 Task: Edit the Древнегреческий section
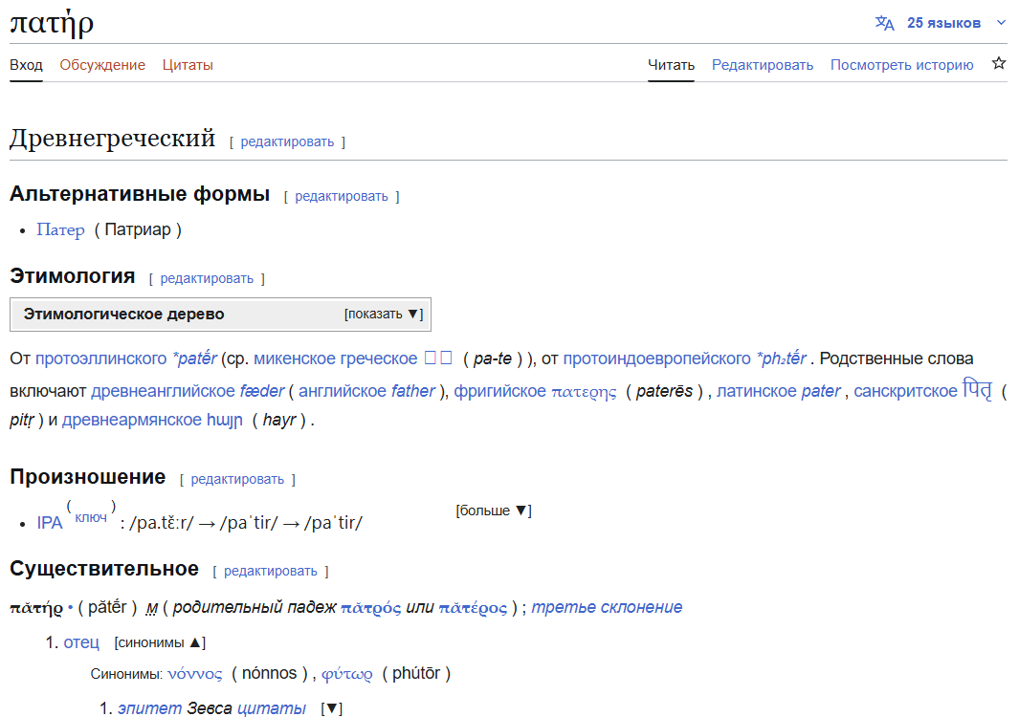[x=287, y=141]
